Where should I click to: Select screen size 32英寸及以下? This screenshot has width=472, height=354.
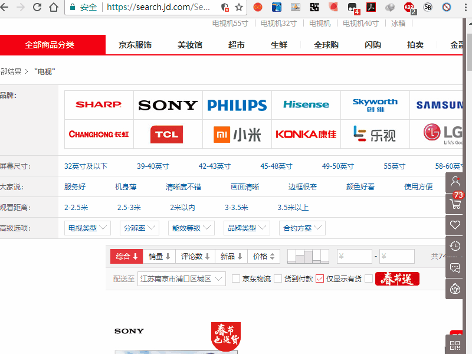click(86, 166)
